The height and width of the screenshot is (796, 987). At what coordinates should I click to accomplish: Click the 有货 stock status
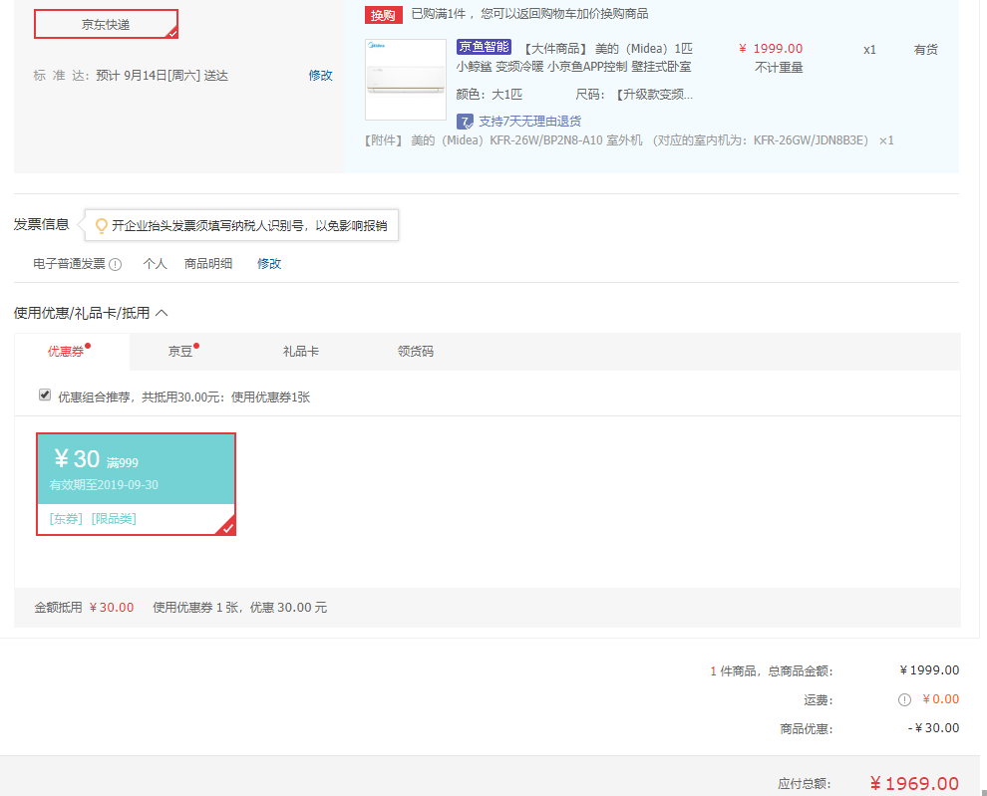pyautogui.click(x=926, y=49)
